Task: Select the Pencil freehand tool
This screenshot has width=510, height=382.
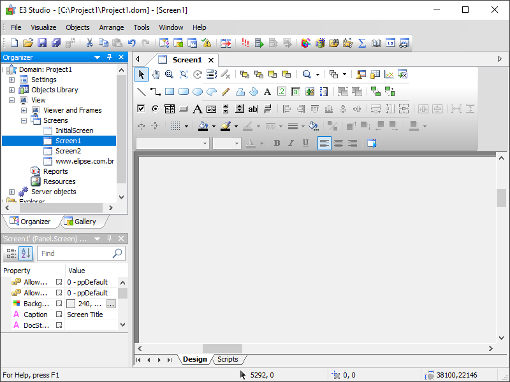Action: tap(226, 91)
